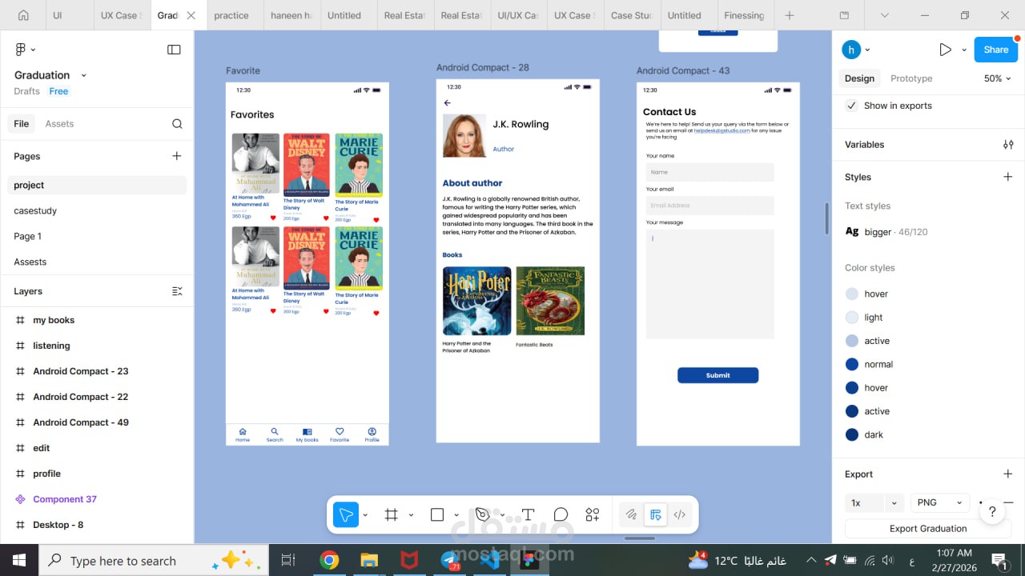The height and width of the screenshot is (576, 1025).
Task: Select the dark color style swatch
Action: (852, 434)
